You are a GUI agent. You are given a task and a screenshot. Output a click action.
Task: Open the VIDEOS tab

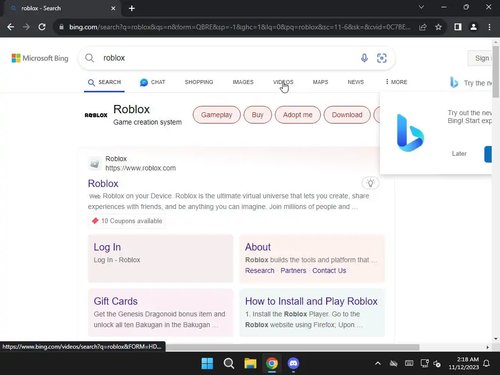point(283,82)
